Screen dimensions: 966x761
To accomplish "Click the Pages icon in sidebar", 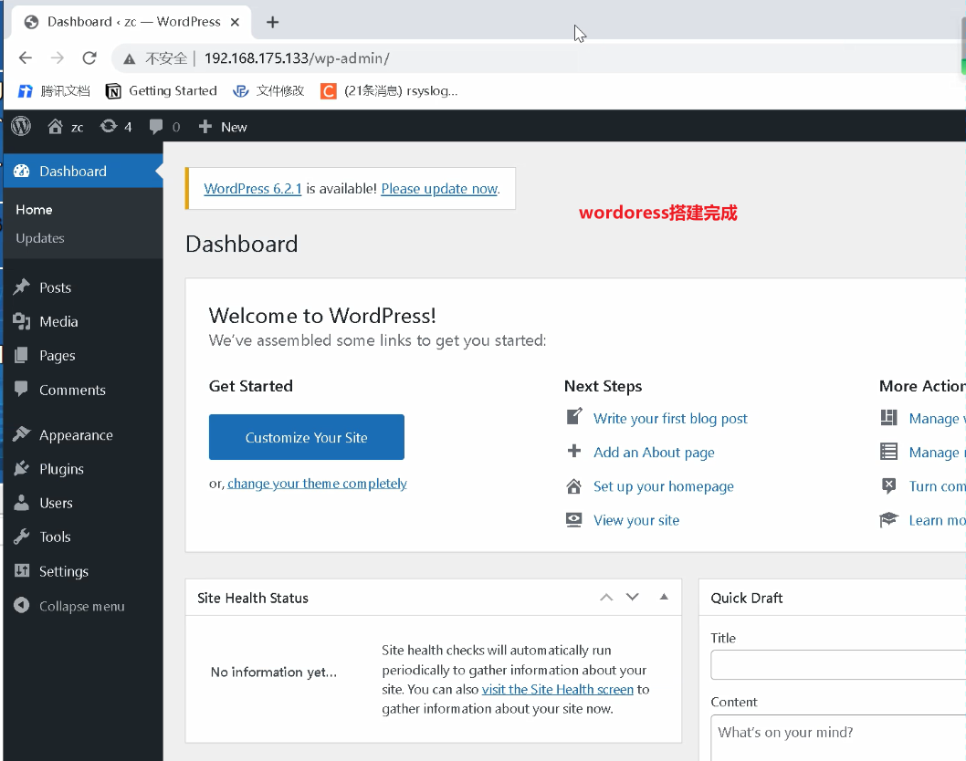I will [x=22, y=355].
